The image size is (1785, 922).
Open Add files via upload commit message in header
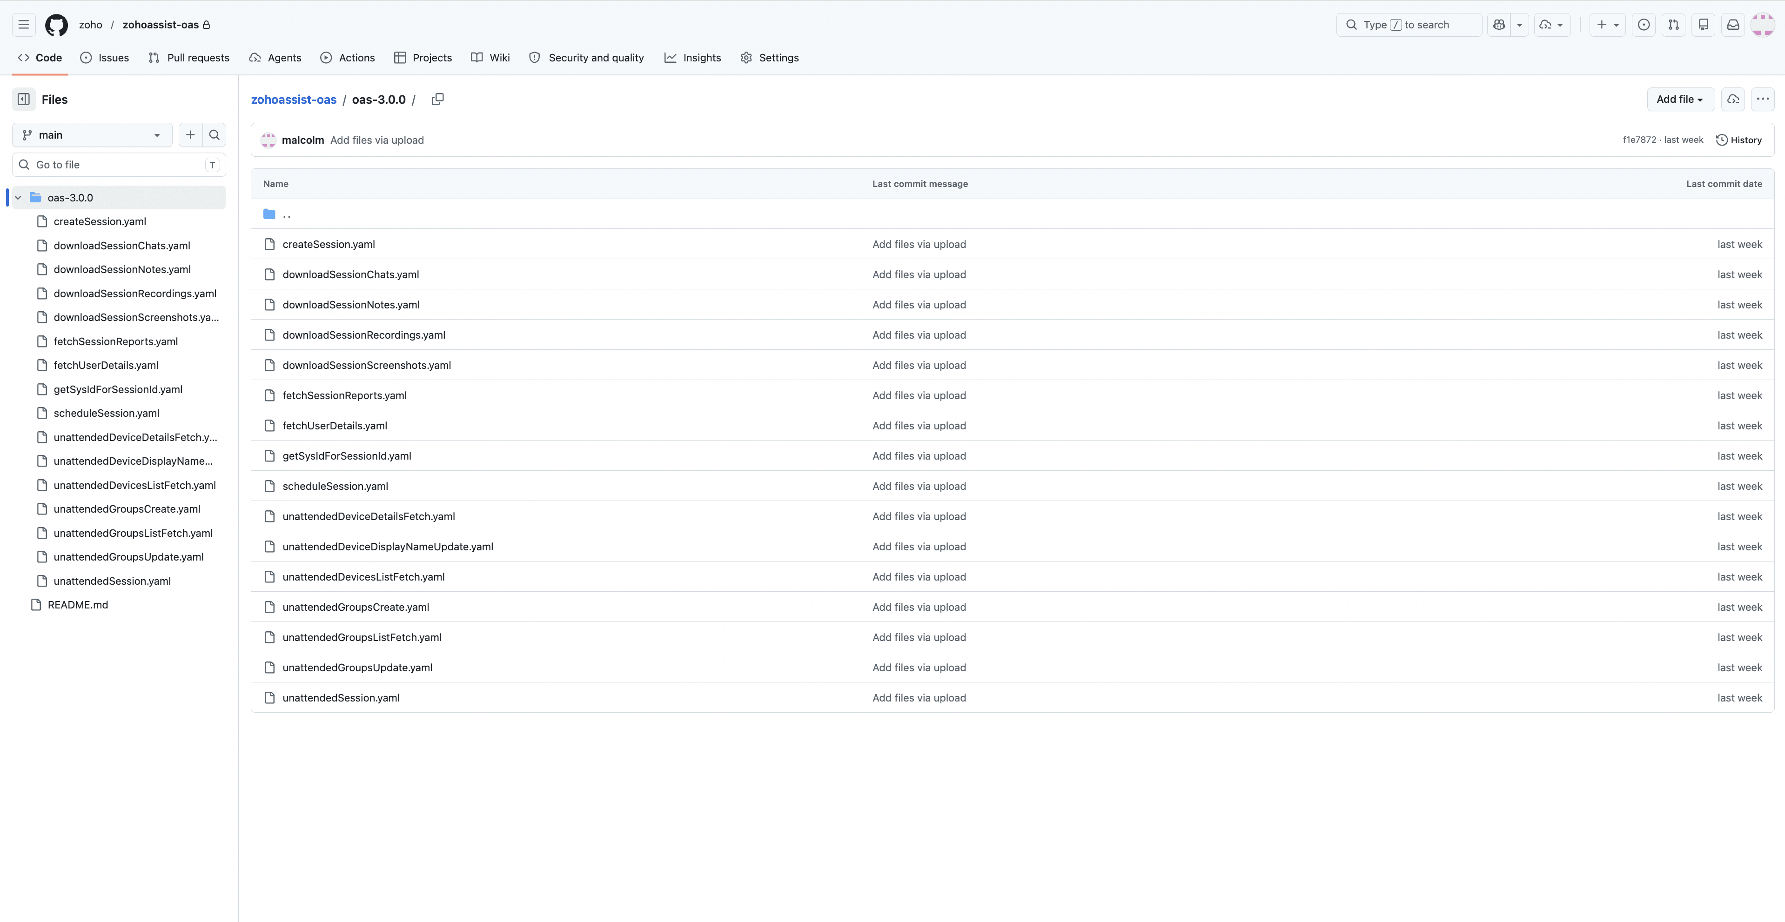[377, 140]
